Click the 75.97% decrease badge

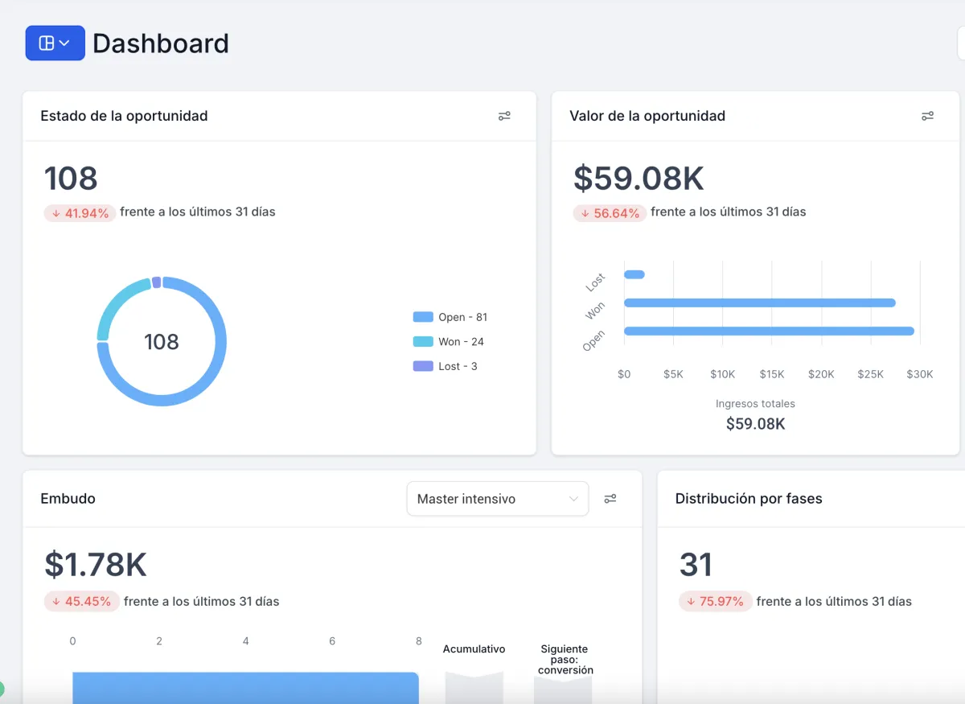[716, 602]
